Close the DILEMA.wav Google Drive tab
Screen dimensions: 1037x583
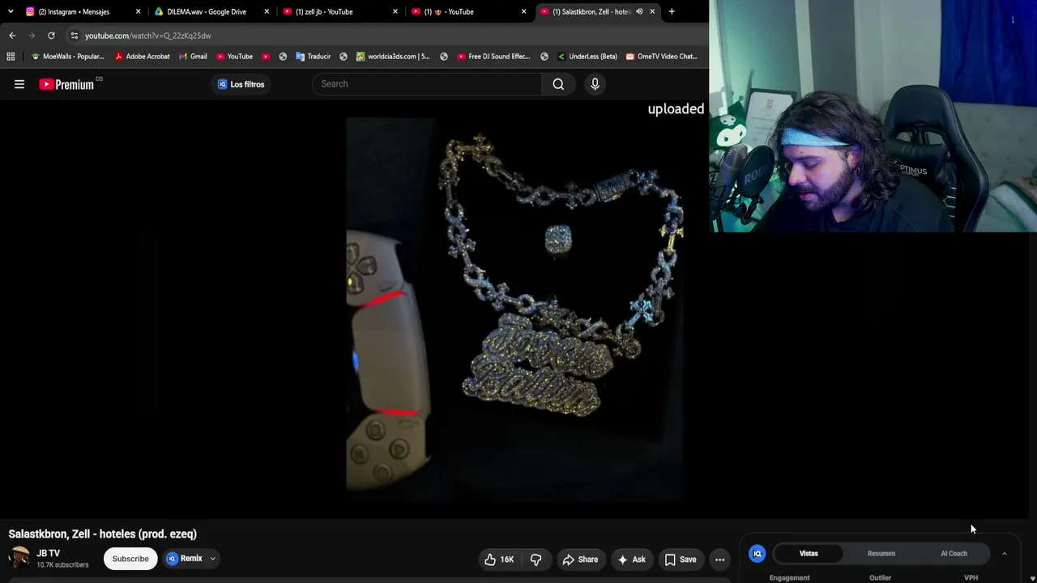[267, 11]
